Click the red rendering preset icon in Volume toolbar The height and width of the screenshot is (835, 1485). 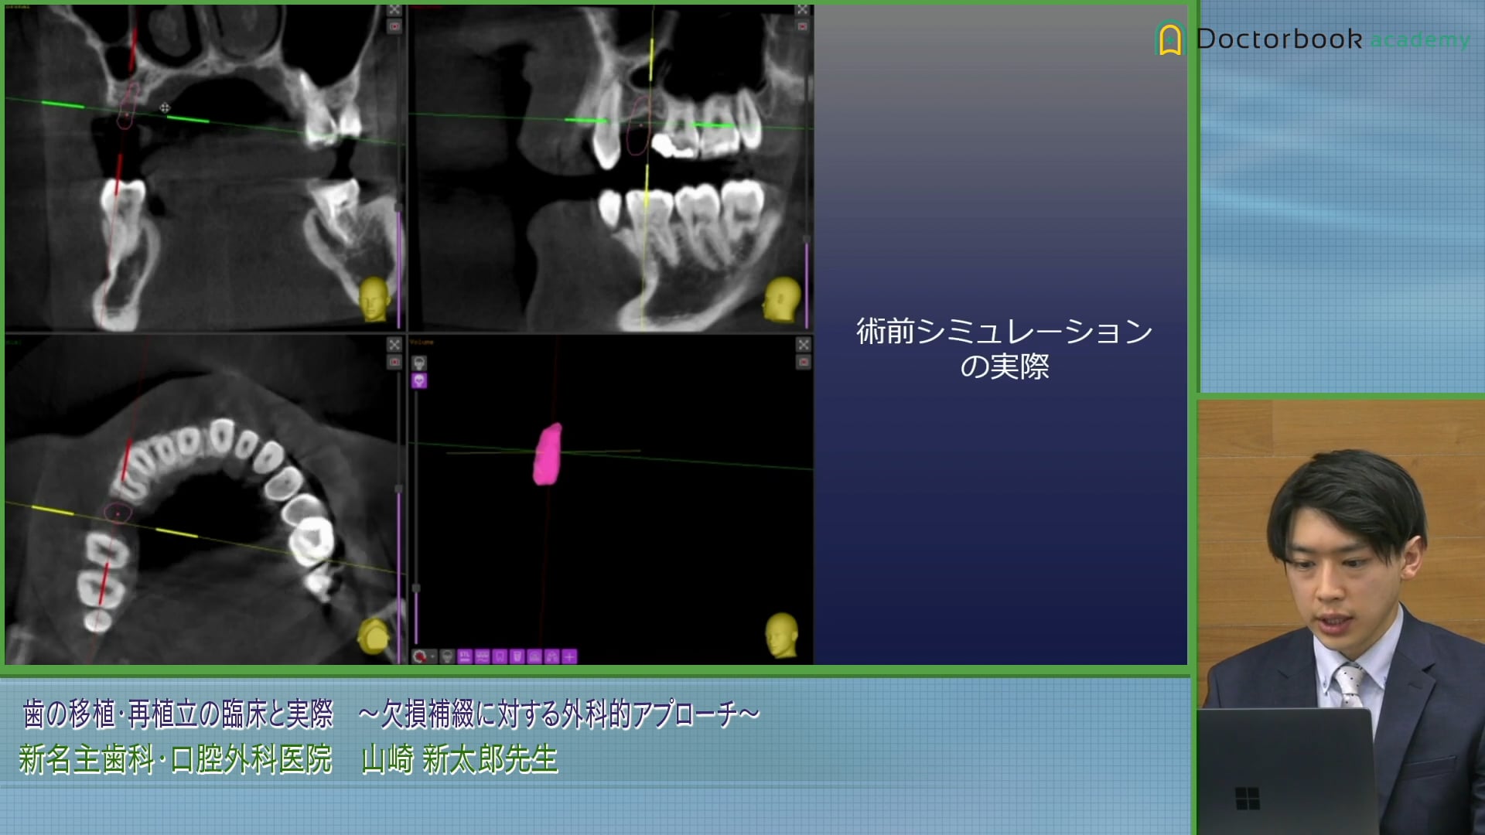click(x=420, y=656)
